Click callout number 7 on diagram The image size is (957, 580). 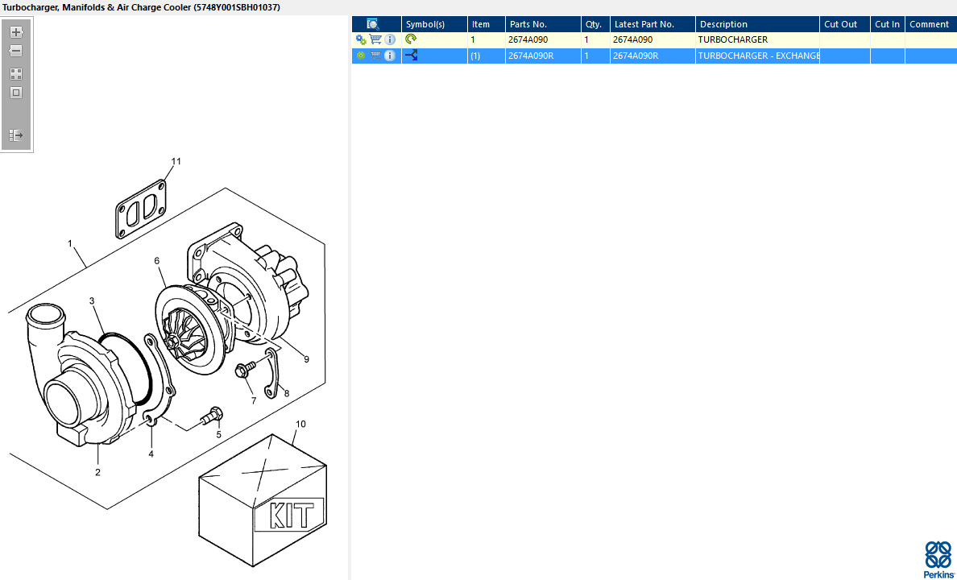coord(254,401)
